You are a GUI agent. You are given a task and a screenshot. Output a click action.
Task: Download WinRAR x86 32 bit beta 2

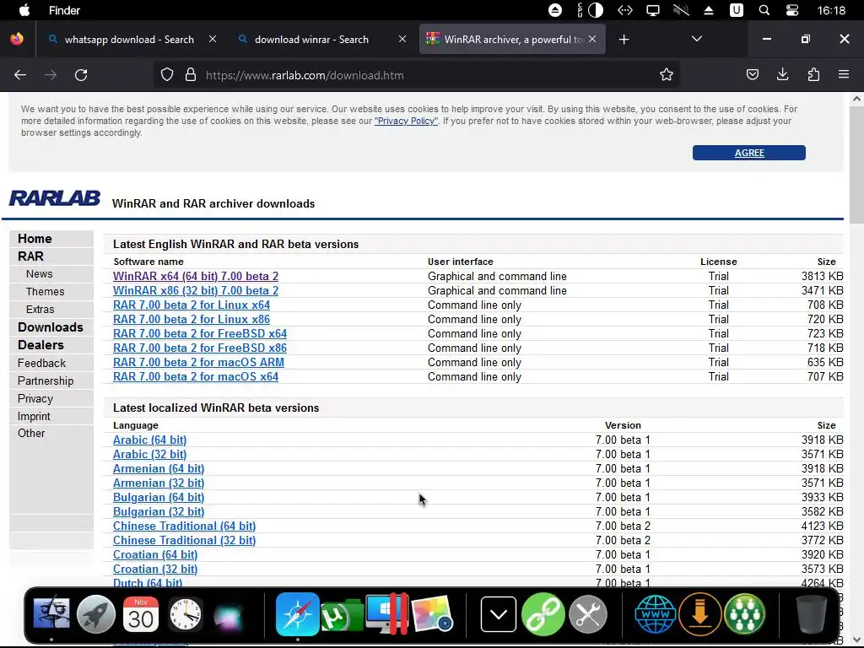point(196,290)
